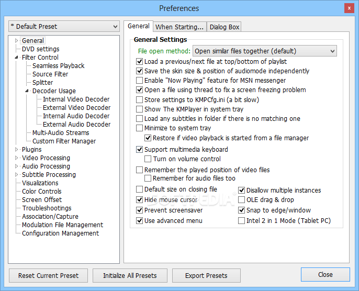Expand the General tree node arrow

pyautogui.click(x=16, y=40)
